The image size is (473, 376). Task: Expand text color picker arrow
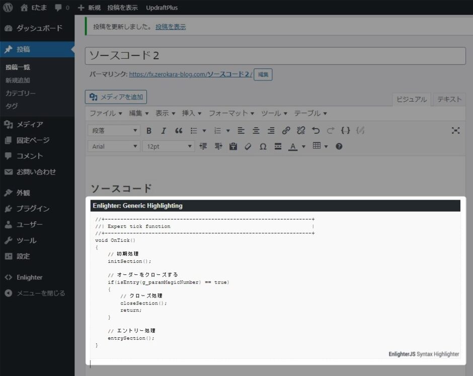click(x=303, y=147)
